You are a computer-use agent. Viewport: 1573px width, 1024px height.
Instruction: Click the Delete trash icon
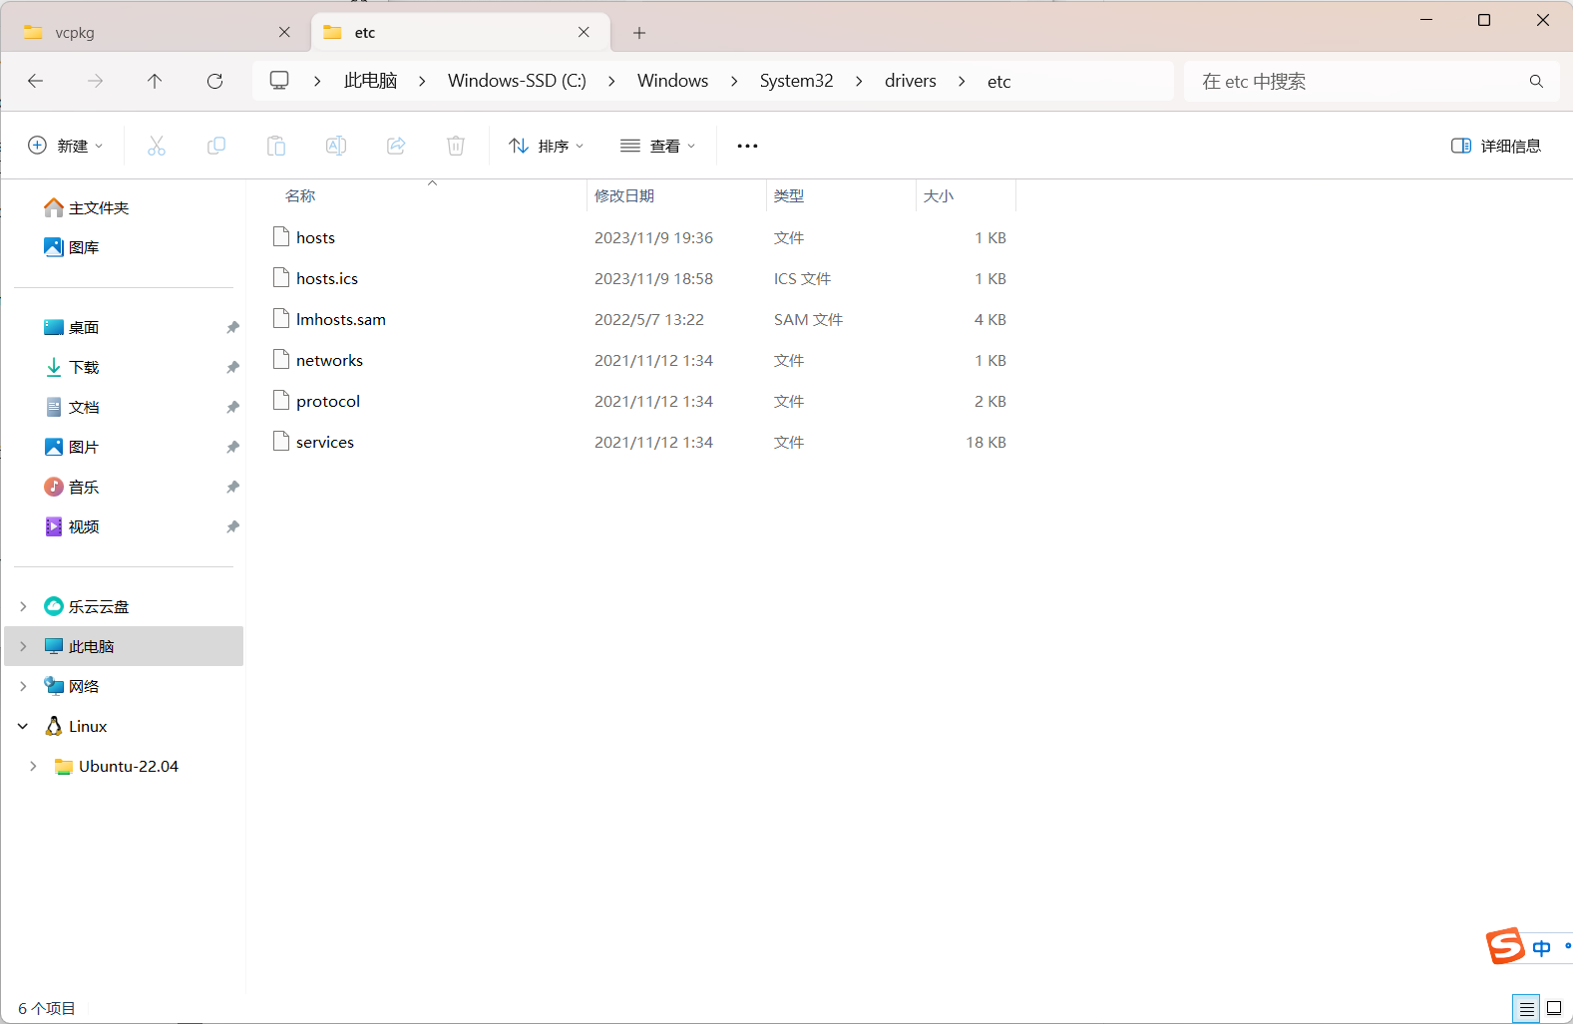[456, 146]
